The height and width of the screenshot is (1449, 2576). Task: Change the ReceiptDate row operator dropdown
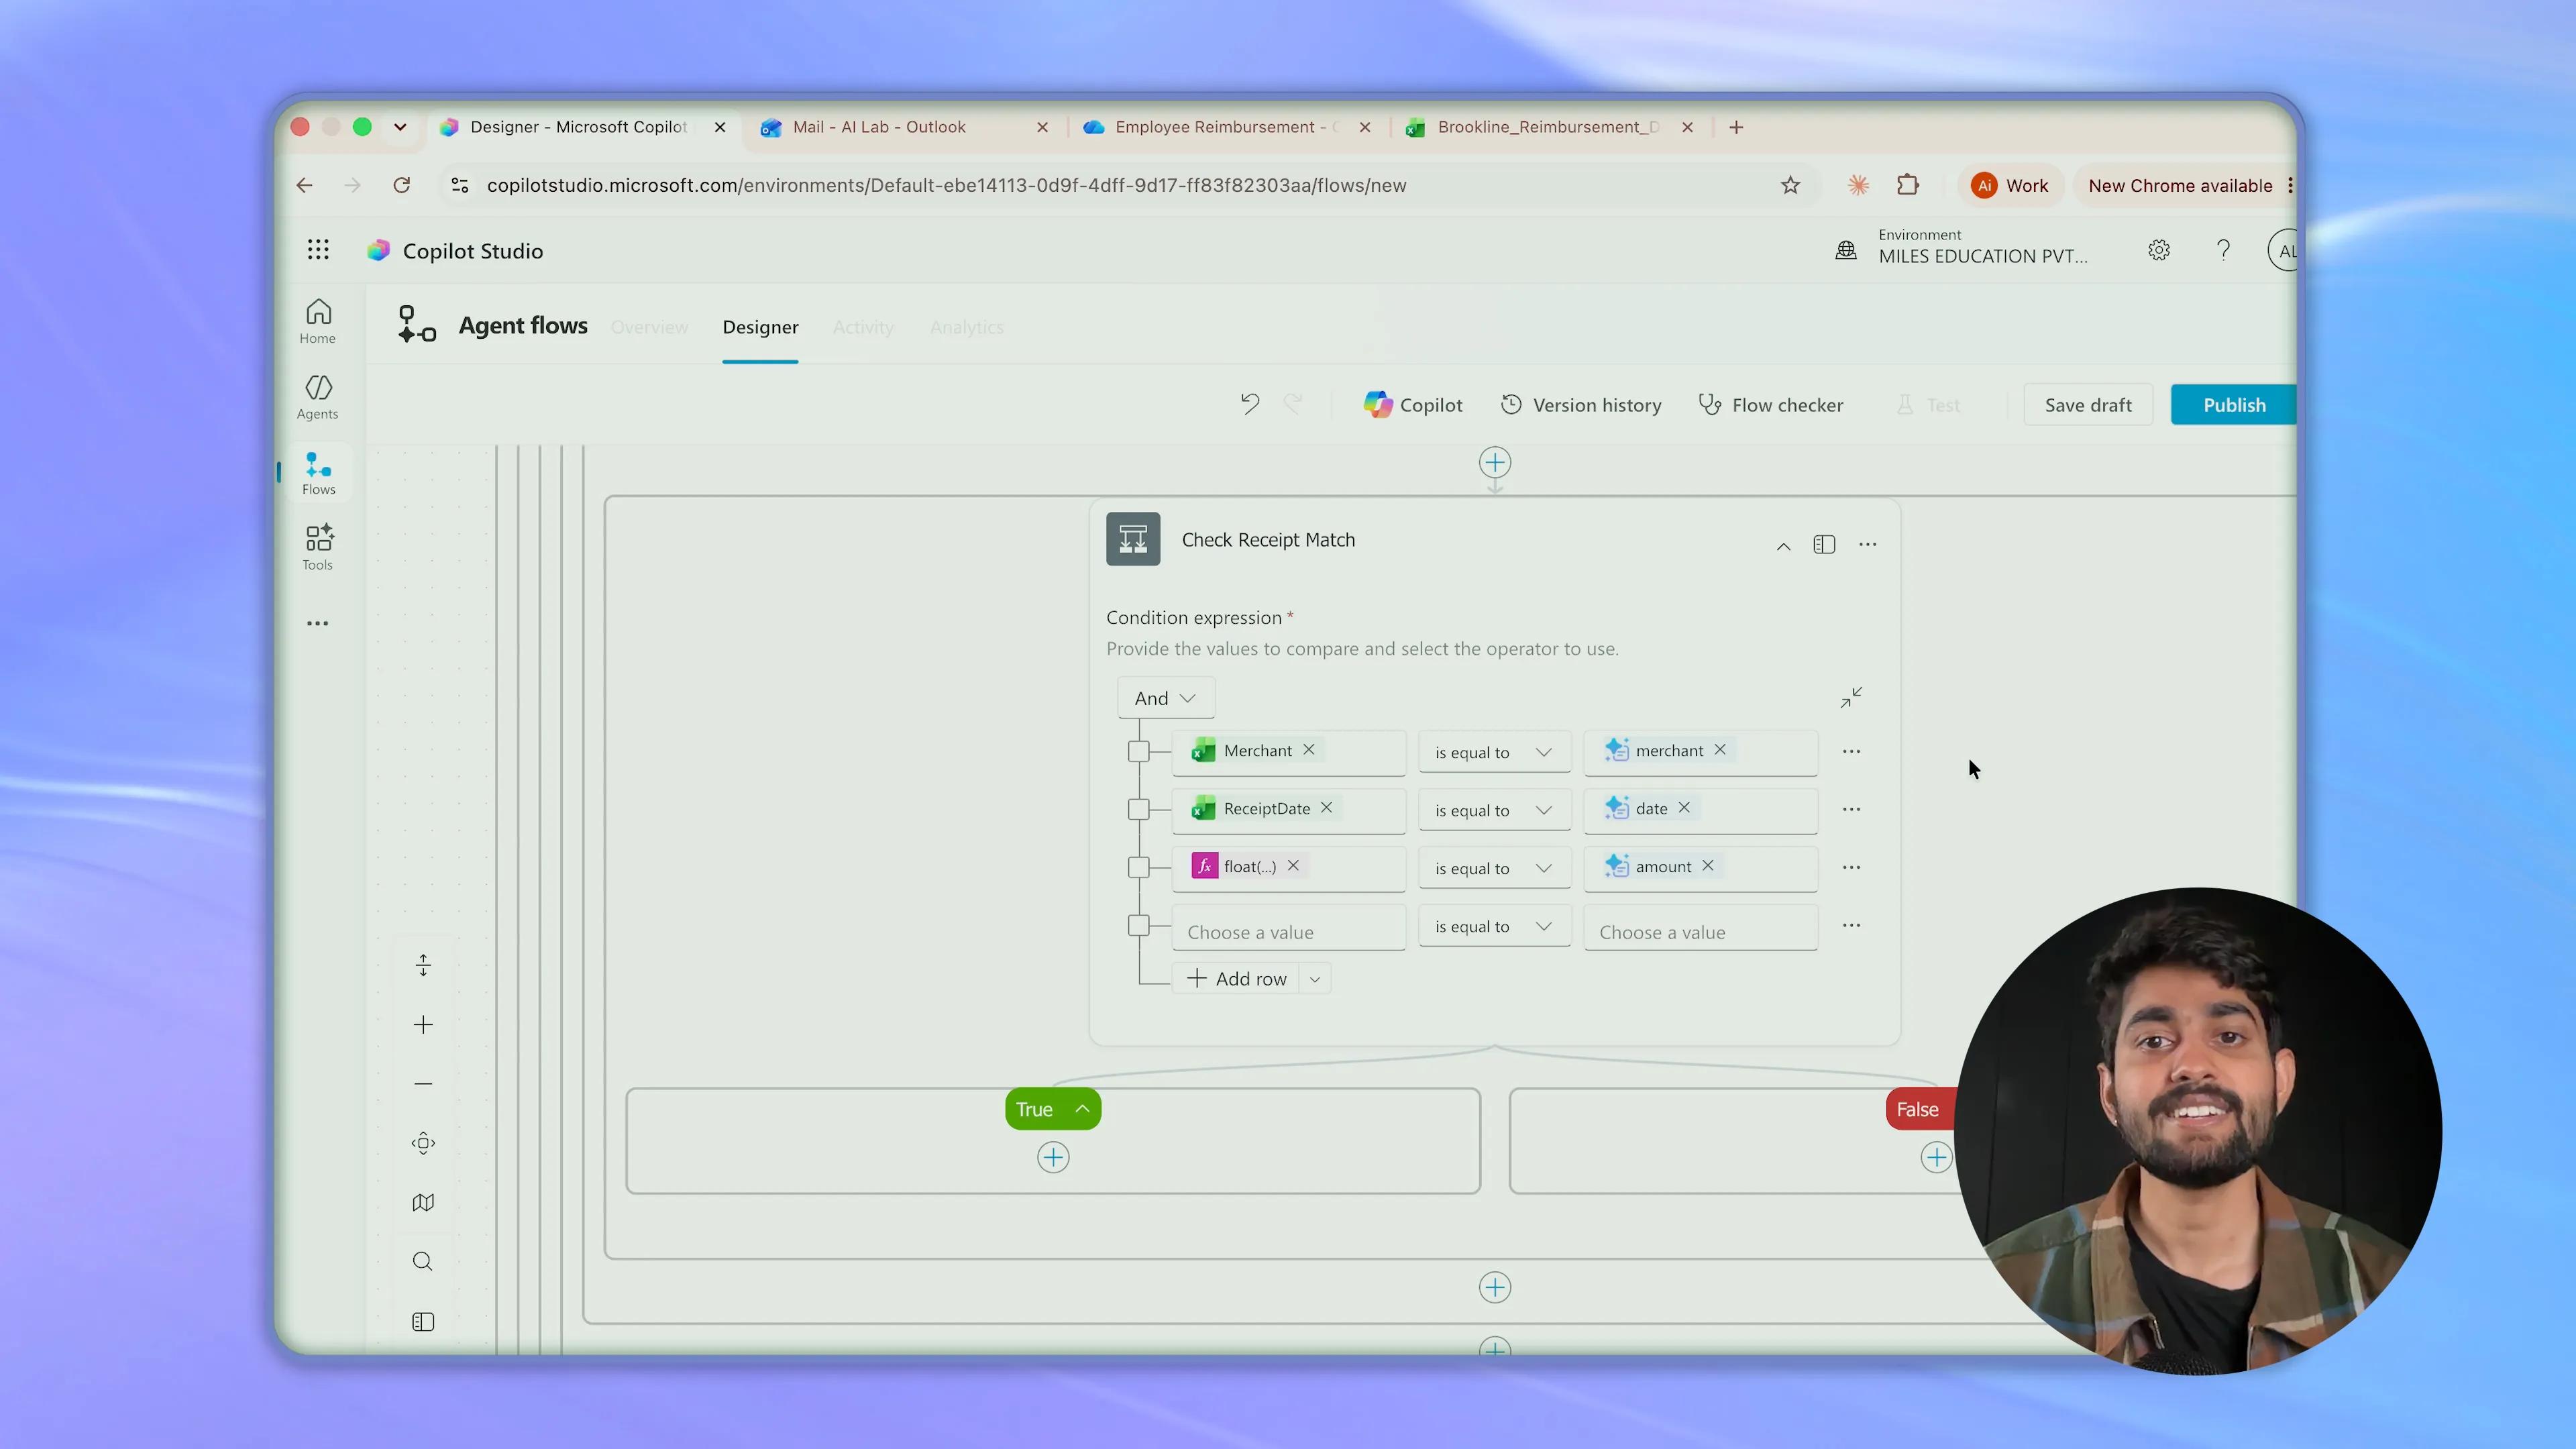[x=1494, y=810]
